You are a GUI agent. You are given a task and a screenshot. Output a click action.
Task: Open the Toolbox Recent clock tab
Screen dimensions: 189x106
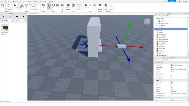pos(17,16)
